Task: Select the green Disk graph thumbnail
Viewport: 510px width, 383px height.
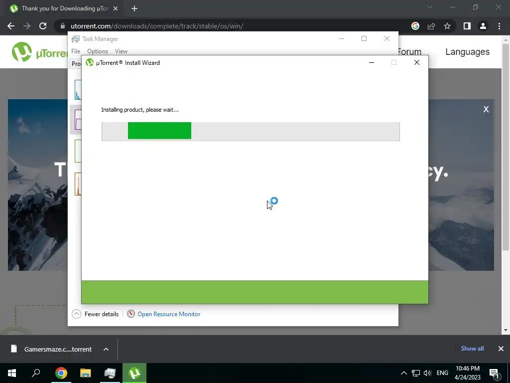Action: click(x=78, y=151)
